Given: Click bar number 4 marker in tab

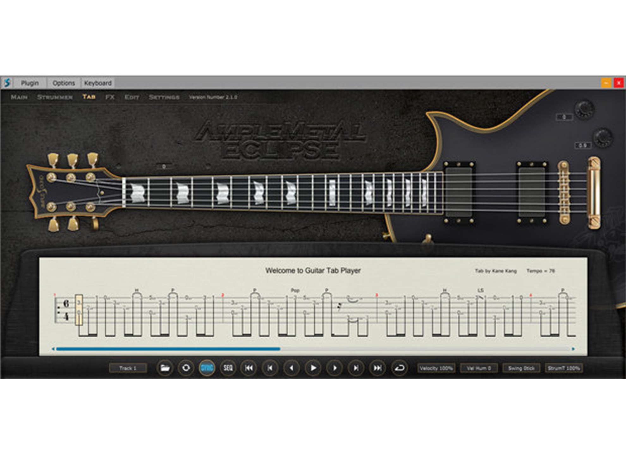Looking at the screenshot, I should (x=531, y=295).
